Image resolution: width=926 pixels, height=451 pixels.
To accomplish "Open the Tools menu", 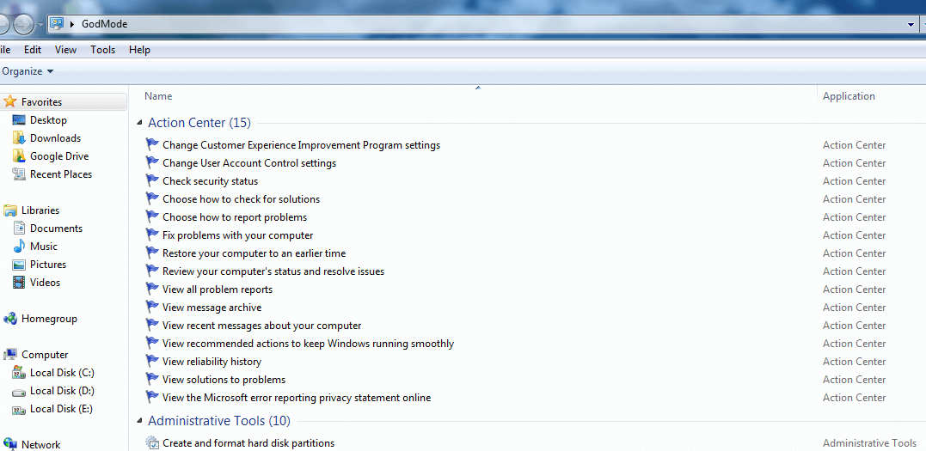I will [x=103, y=50].
